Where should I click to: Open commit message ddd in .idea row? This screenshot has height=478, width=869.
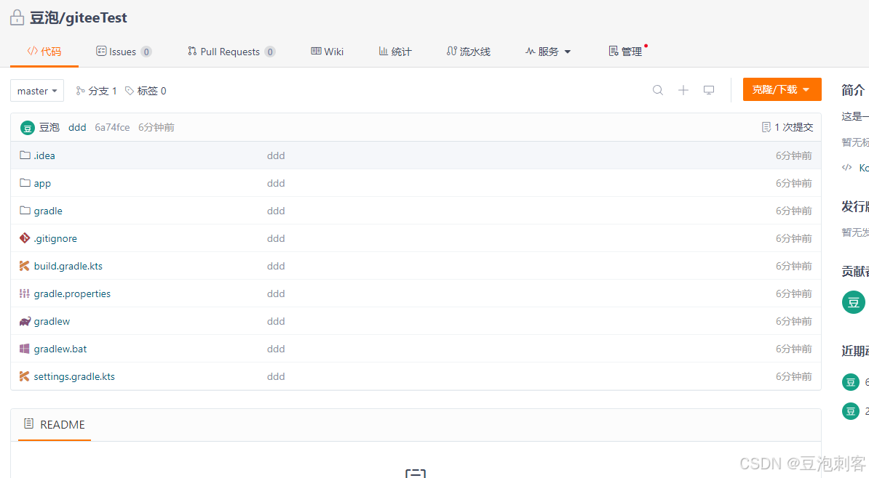tap(276, 155)
